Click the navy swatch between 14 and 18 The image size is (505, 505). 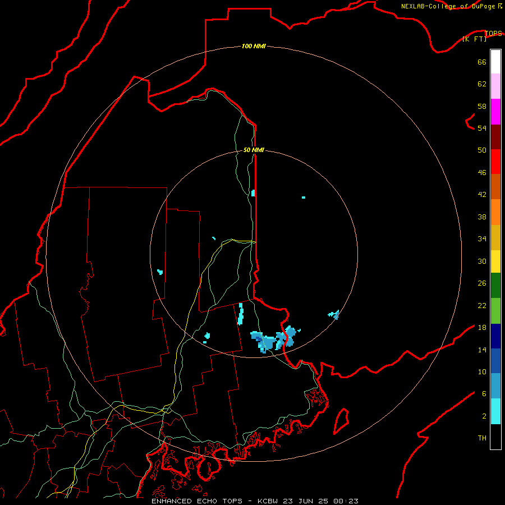[495, 336]
